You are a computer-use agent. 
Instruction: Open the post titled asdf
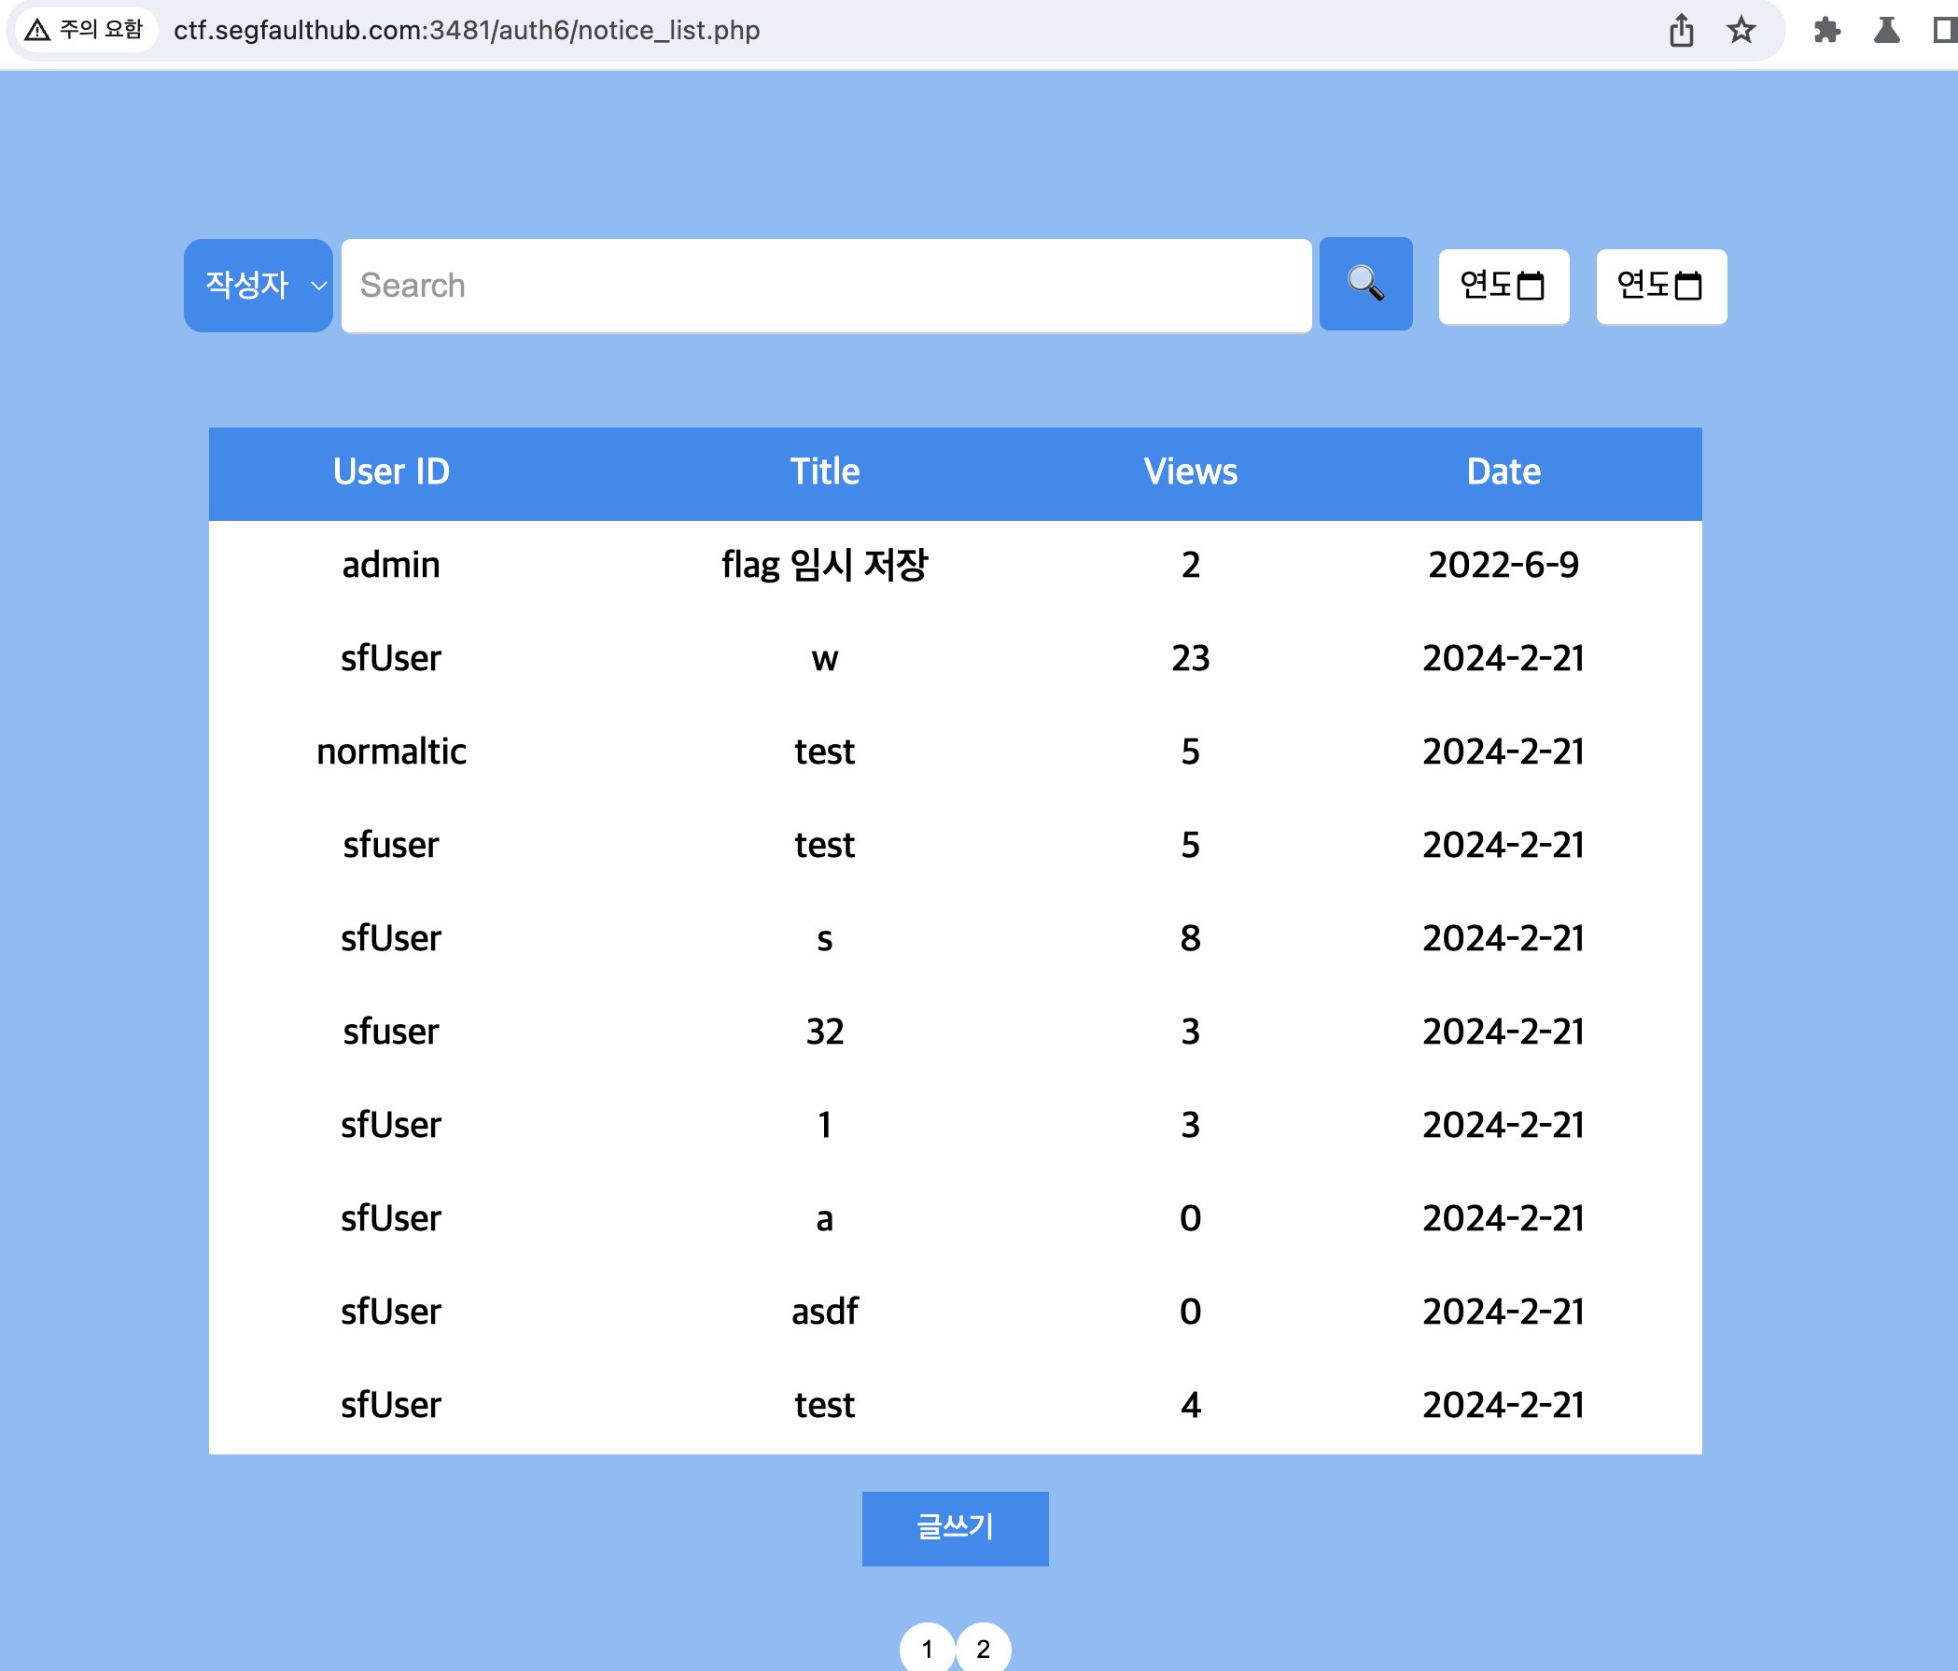click(824, 1312)
